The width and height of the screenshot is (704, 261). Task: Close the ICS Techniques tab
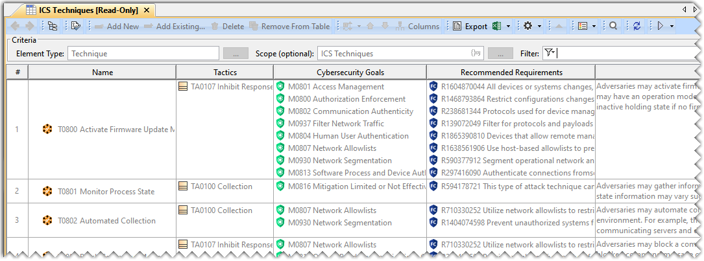[146, 10]
